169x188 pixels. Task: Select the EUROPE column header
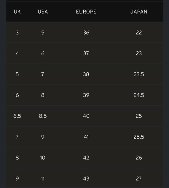coord(86,12)
